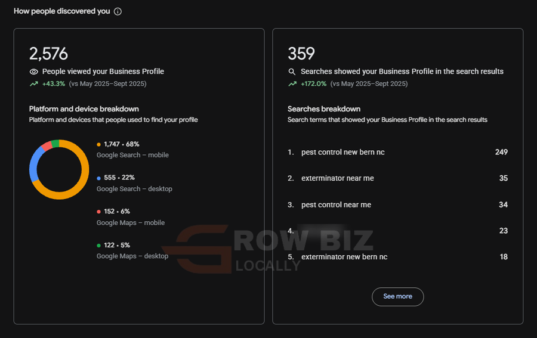Click the eye icon beside People viewed your Business Profile

click(33, 72)
